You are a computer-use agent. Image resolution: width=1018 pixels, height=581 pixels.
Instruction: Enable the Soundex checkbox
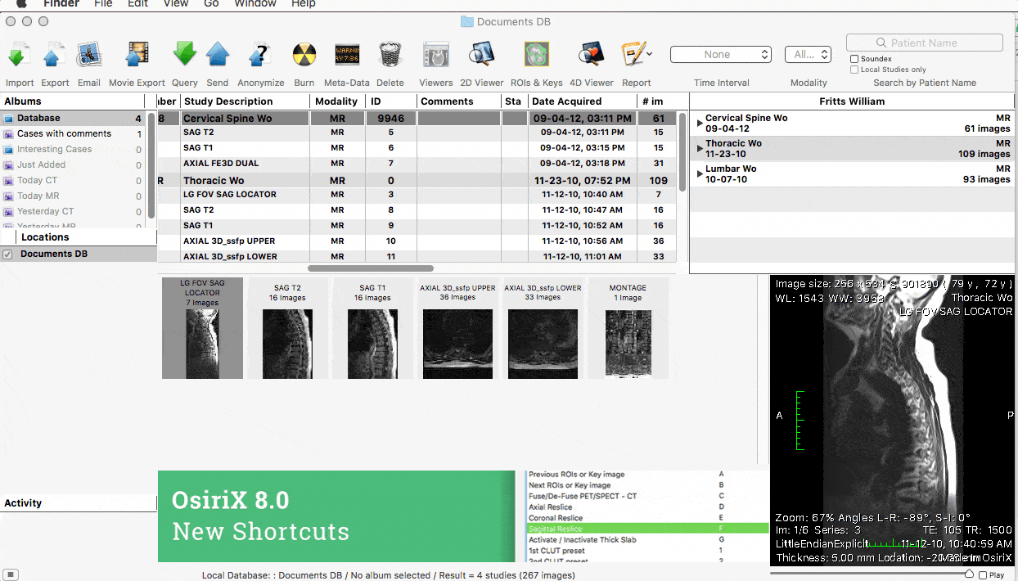854,59
